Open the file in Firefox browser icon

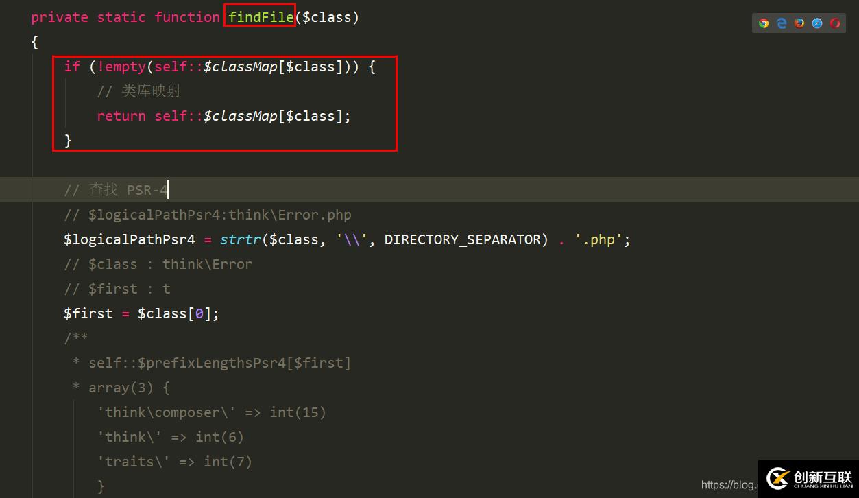(799, 23)
